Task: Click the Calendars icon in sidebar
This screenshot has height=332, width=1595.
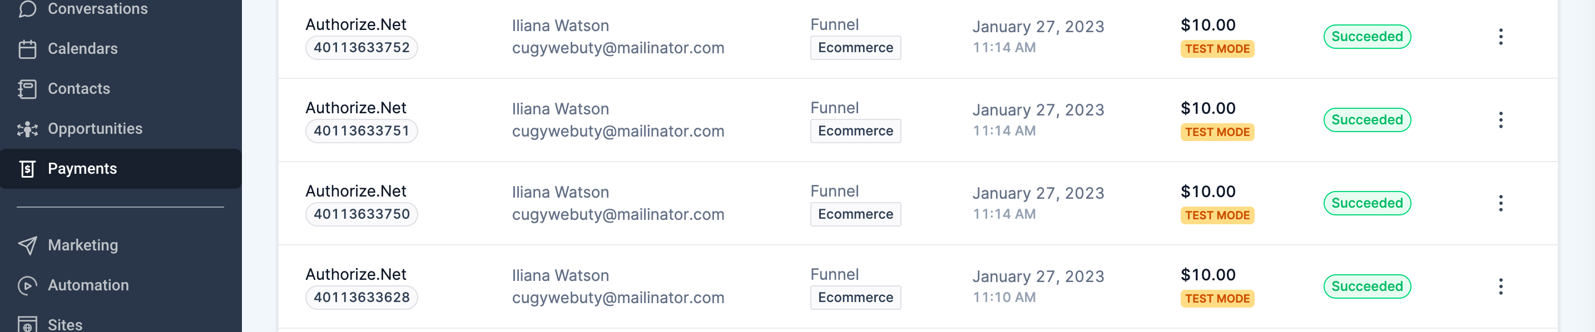Action: pos(27,49)
